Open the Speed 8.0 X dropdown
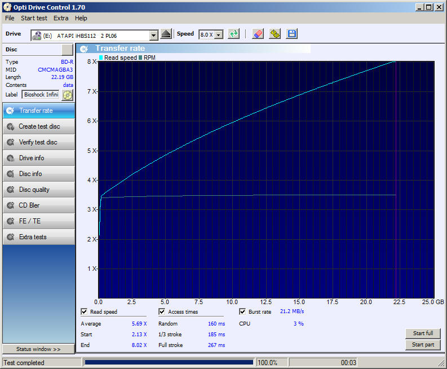Image resolution: width=447 pixels, height=369 pixels. [x=219, y=35]
